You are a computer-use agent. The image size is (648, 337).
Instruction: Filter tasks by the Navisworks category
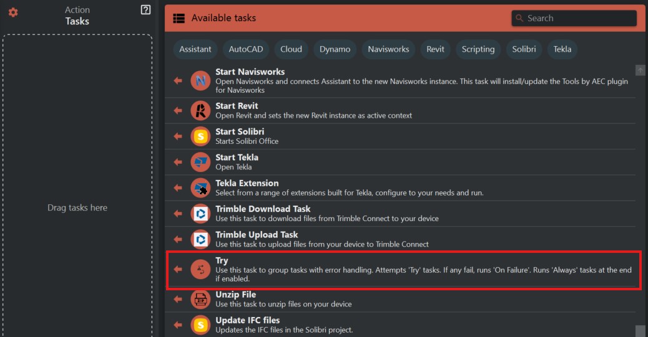(388, 49)
